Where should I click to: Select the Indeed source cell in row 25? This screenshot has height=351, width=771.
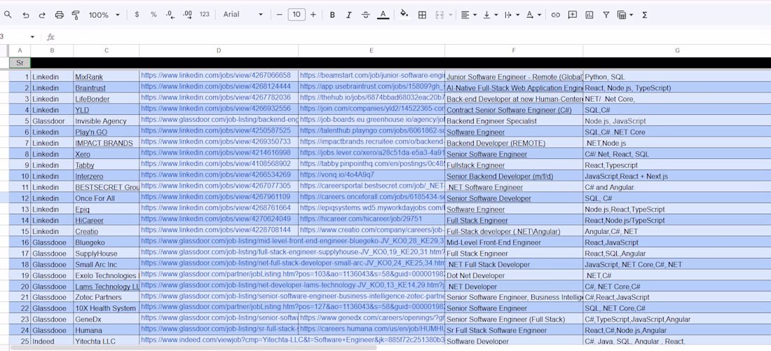(x=52, y=341)
